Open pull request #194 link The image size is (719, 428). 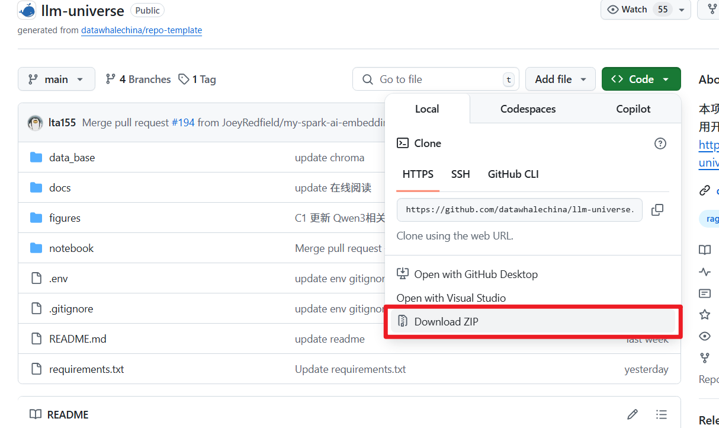click(x=183, y=123)
